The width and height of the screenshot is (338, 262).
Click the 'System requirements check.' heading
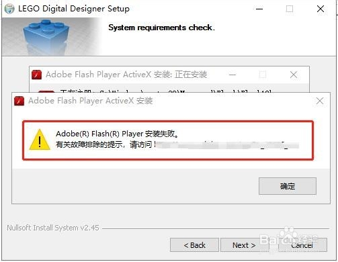161,28
